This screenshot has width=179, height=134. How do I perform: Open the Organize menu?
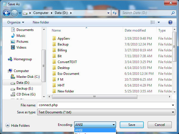coord(16,22)
